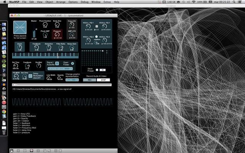Click the VCO-1 FQ 1 frequency number box
The height and width of the screenshot is (153, 245).
(89, 30)
